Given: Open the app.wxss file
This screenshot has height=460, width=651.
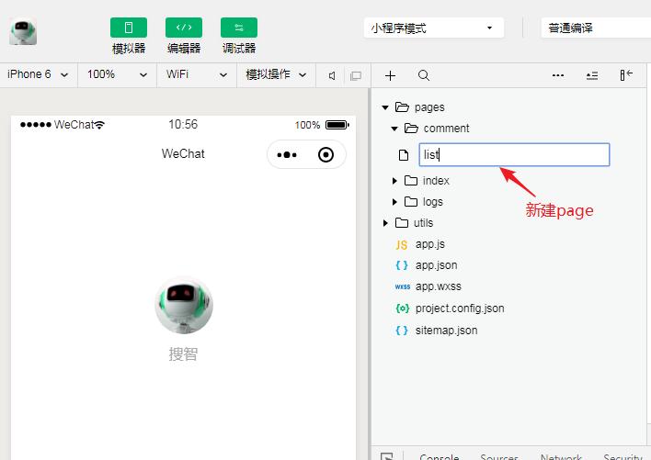Looking at the screenshot, I should [438, 286].
